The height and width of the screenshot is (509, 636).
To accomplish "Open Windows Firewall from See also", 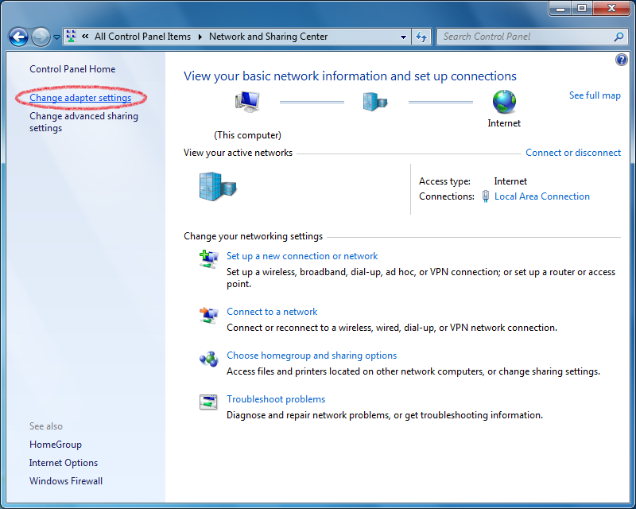I will [x=66, y=481].
